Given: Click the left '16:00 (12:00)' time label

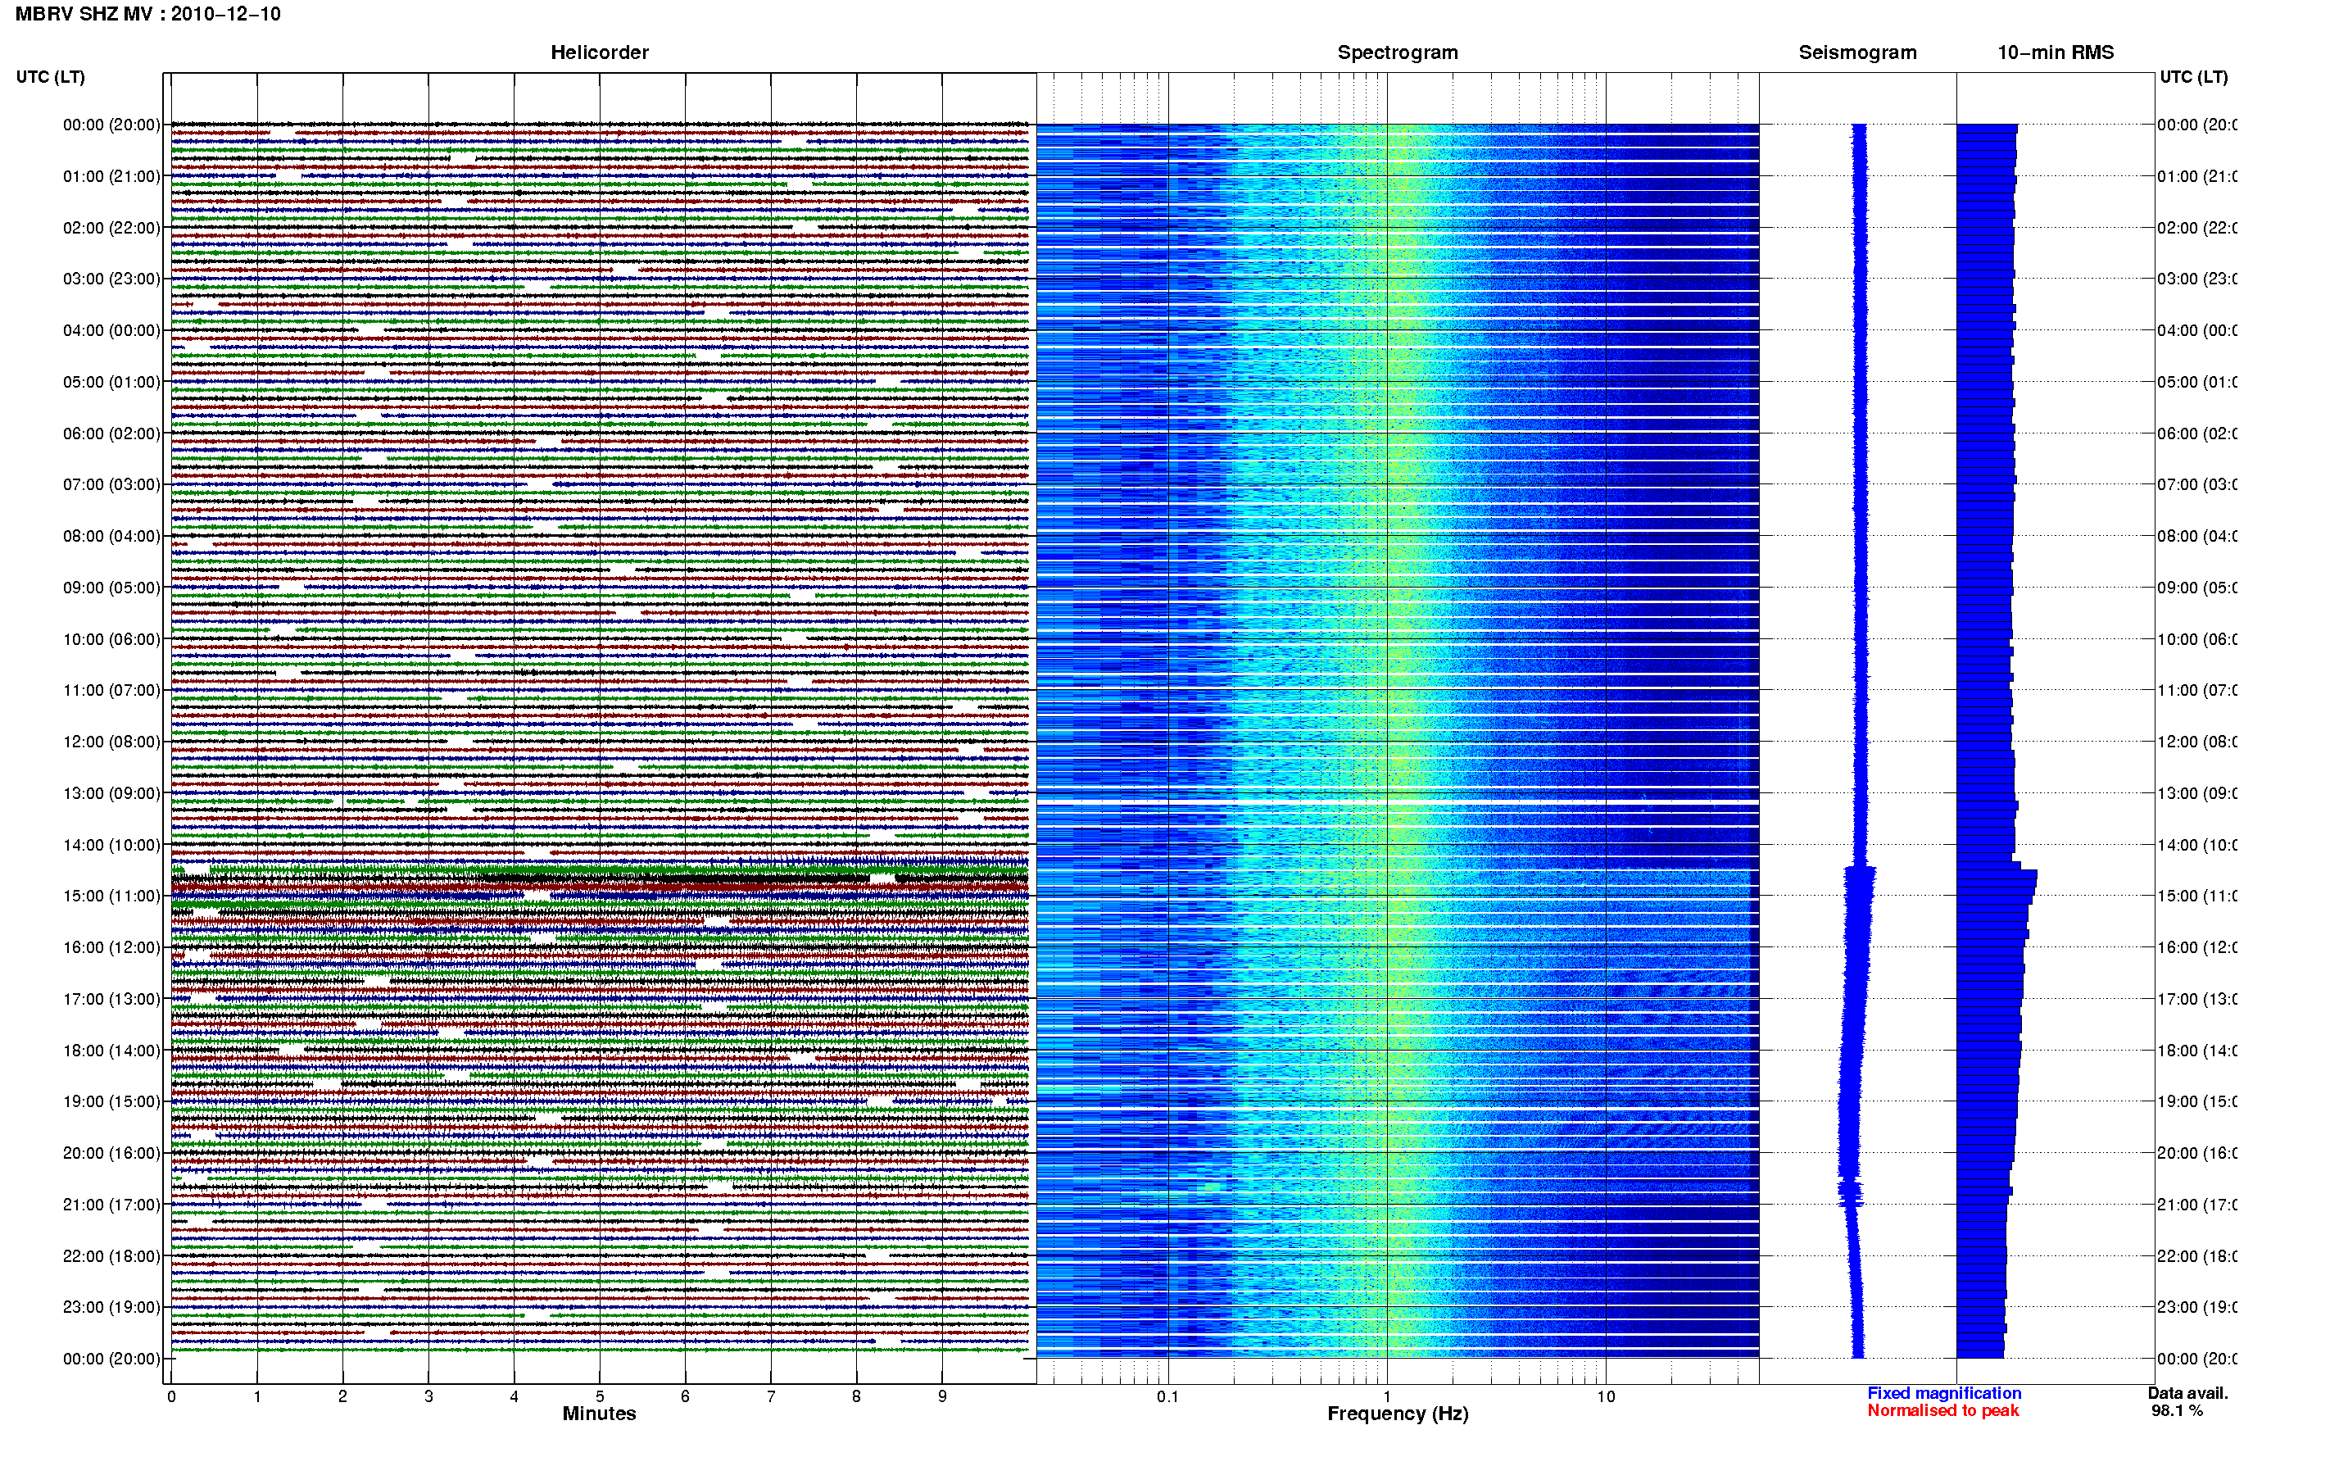Looking at the screenshot, I should pos(111,947).
